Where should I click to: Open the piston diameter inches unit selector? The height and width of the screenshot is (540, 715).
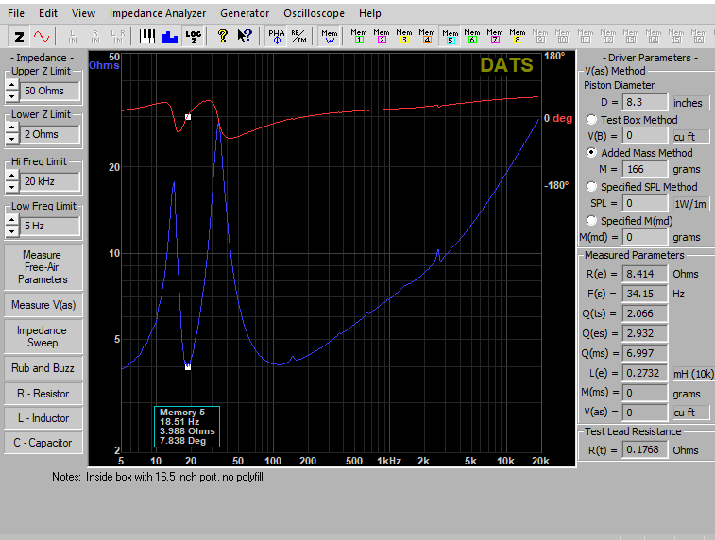click(x=690, y=103)
